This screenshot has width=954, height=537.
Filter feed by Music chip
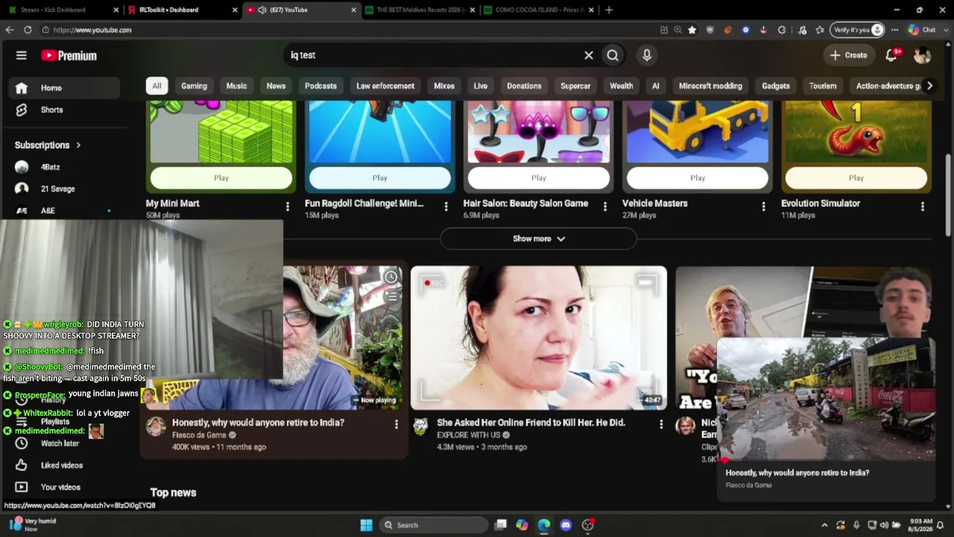point(236,86)
